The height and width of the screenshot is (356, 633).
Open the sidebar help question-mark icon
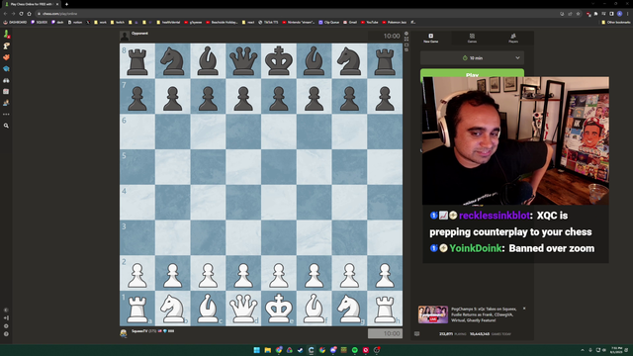[6, 334]
